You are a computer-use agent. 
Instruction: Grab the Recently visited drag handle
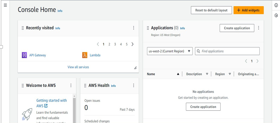pos(23,28)
